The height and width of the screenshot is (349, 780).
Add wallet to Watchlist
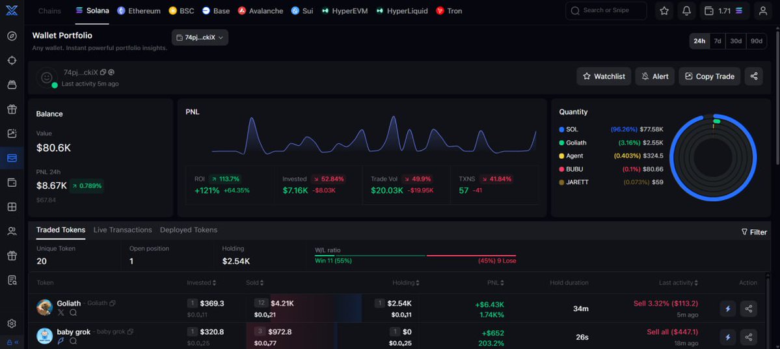(604, 76)
